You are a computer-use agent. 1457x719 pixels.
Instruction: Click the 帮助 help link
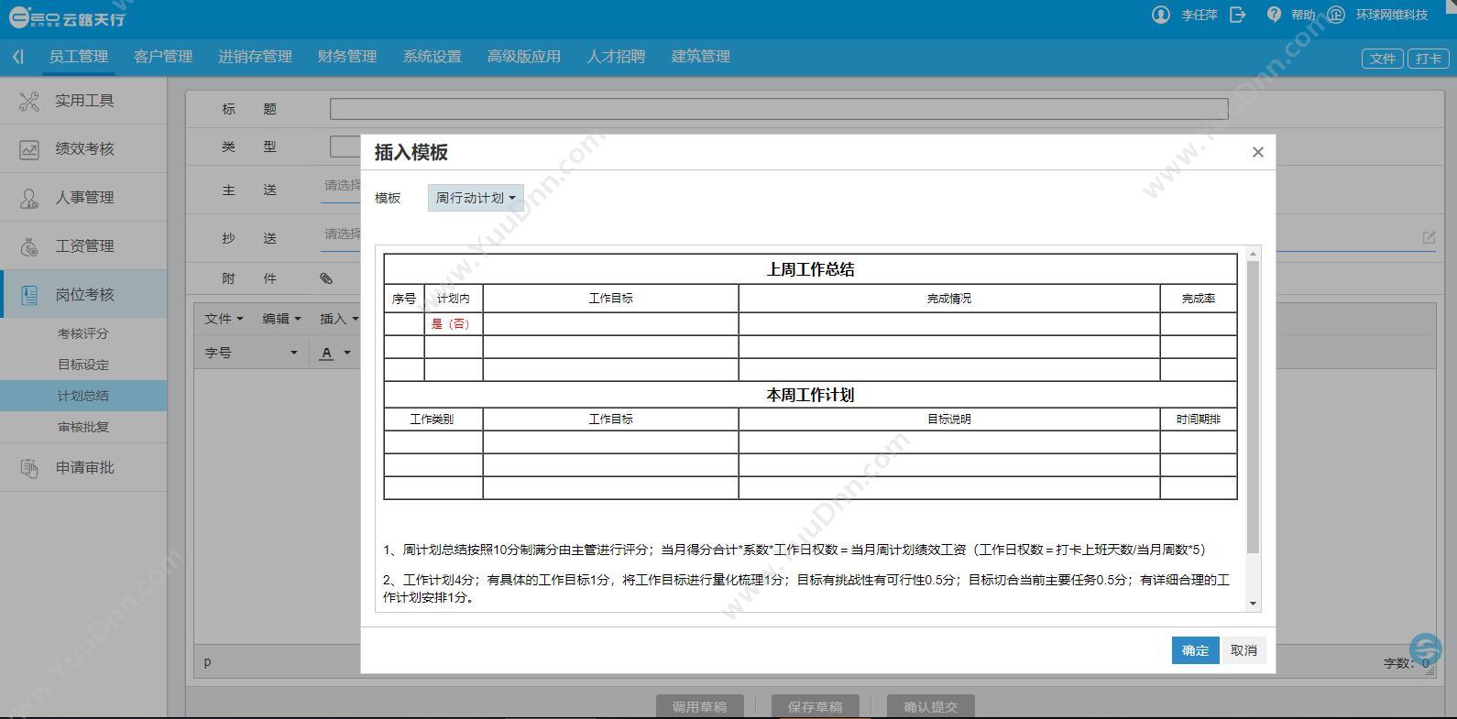click(1303, 15)
